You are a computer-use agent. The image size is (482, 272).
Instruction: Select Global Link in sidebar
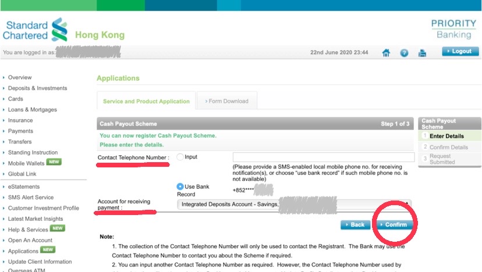click(22, 174)
